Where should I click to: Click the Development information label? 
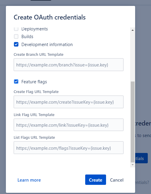(47, 45)
